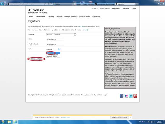Open Action Center flag in tray
The height and width of the screenshot is (124, 165).
[x=149, y=122]
